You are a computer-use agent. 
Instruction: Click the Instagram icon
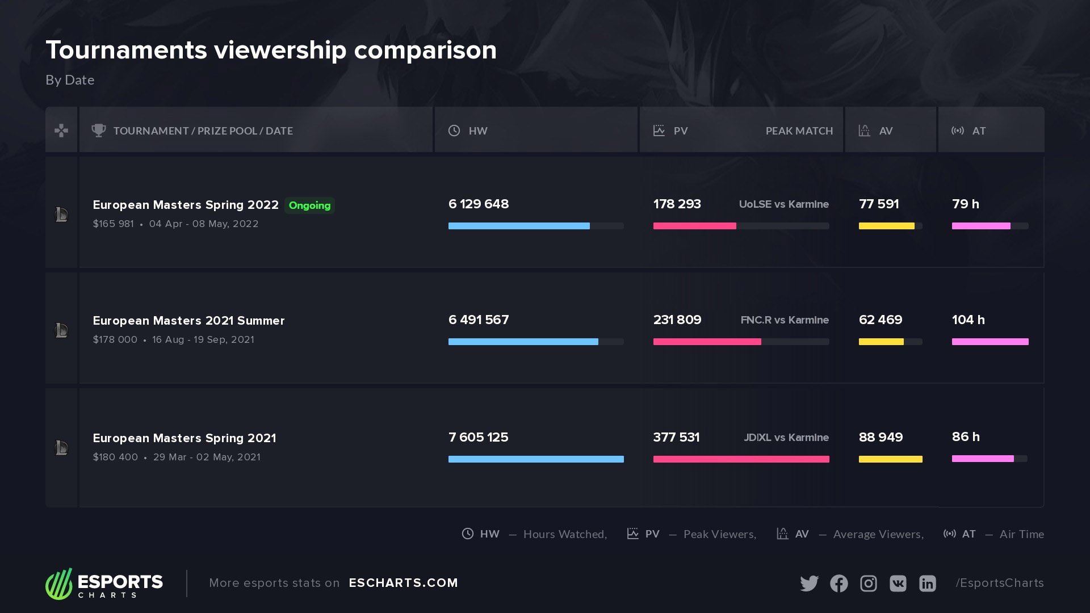868,583
